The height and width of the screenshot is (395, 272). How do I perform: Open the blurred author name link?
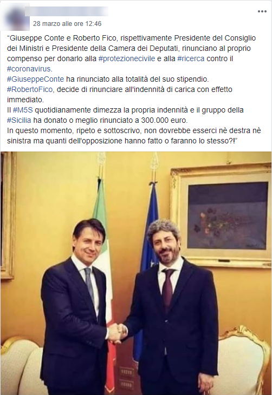pyautogui.click(x=67, y=11)
